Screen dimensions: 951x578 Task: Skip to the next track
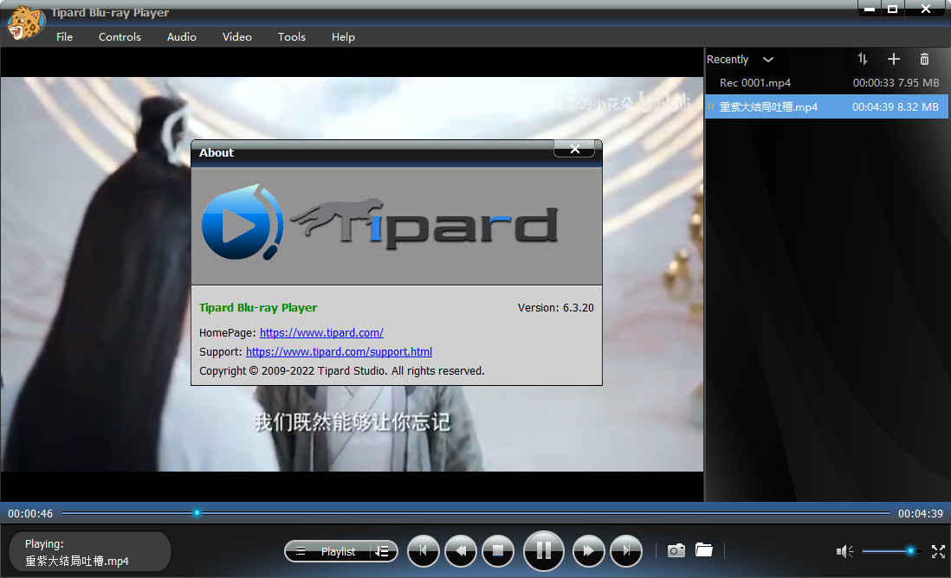[x=626, y=550]
